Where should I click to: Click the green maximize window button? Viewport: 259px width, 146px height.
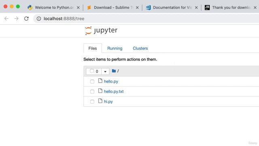18,6
